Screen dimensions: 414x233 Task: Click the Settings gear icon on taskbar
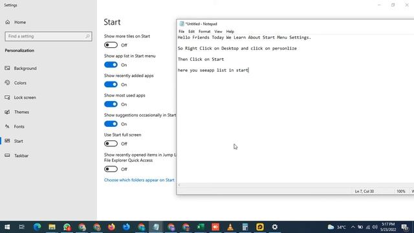275,227
